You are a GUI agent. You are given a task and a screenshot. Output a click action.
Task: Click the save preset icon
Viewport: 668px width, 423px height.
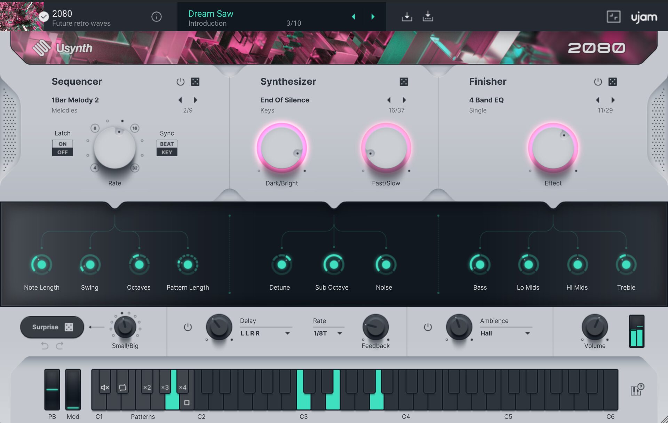[x=407, y=16]
